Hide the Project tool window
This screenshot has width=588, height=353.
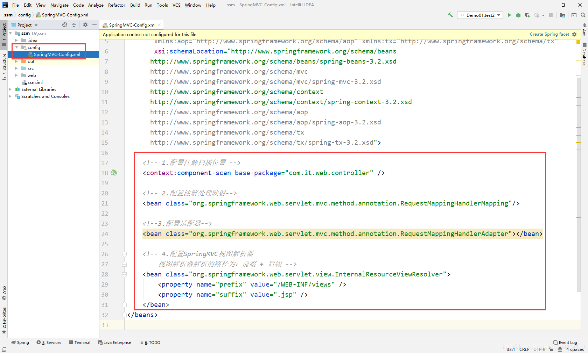(94, 25)
